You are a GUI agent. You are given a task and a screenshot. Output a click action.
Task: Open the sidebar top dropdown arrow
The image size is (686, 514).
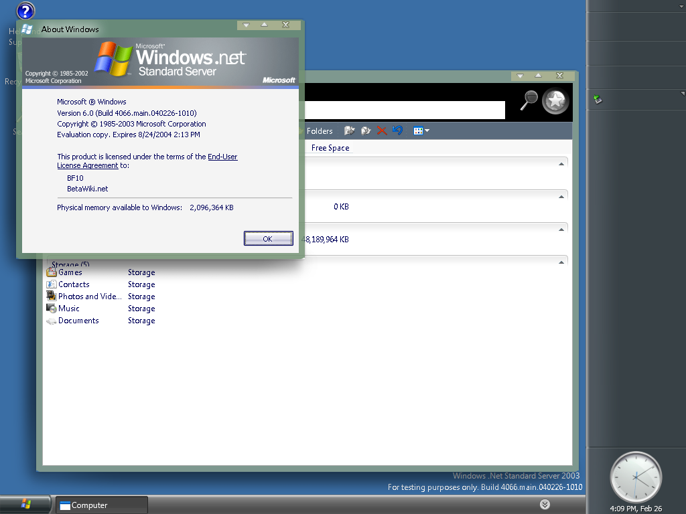pos(681,6)
